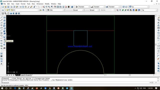
Task: Open the Dimension menu
Action: click(40, 4)
